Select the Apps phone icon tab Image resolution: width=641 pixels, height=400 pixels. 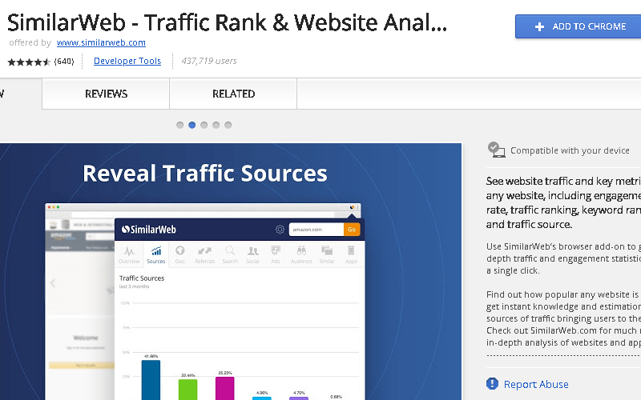pos(351,254)
